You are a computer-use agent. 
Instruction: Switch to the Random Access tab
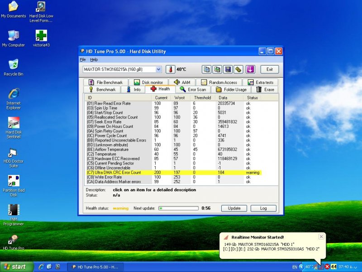coord(219,83)
